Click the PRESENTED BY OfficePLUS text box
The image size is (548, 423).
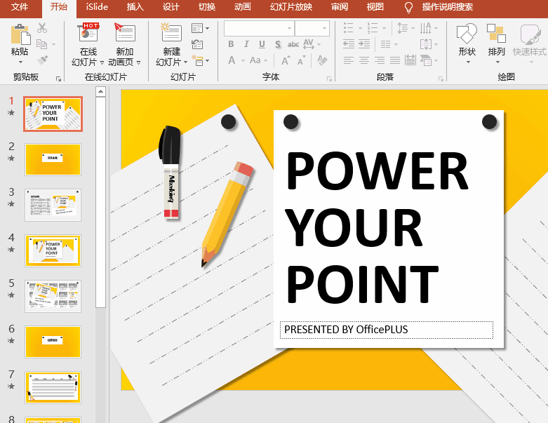pyautogui.click(x=387, y=330)
